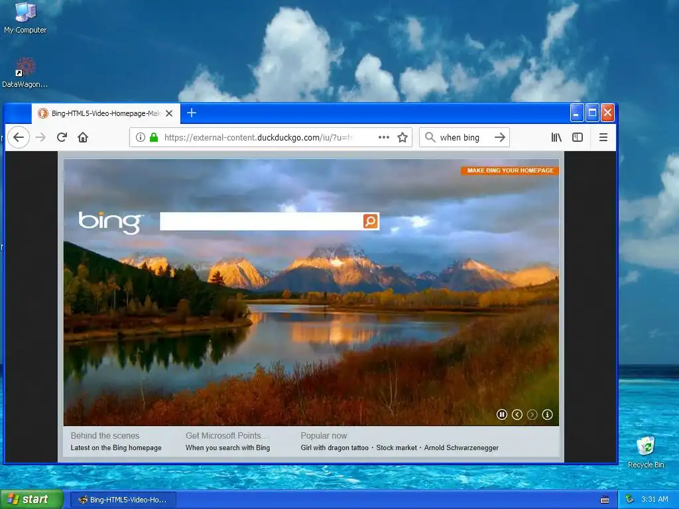The image size is (679, 509).
Task: Click the 3:31 AM clock
Action: pyautogui.click(x=654, y=500)
